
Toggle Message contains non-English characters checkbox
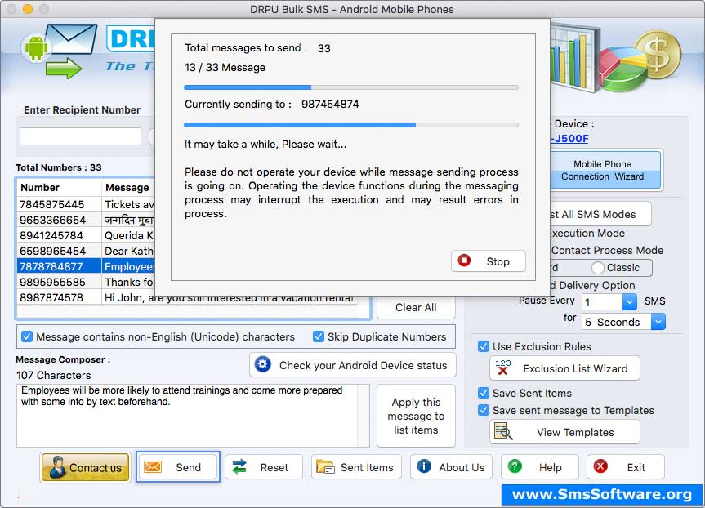pos(27,336)
